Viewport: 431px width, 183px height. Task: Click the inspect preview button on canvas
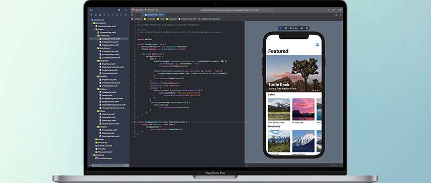click(286, 28)
